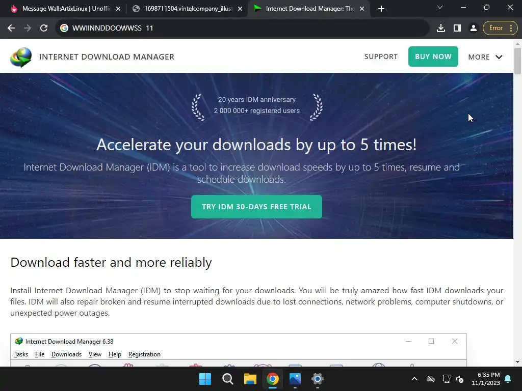Open Windows taskbar search

[x=228, y=379]
